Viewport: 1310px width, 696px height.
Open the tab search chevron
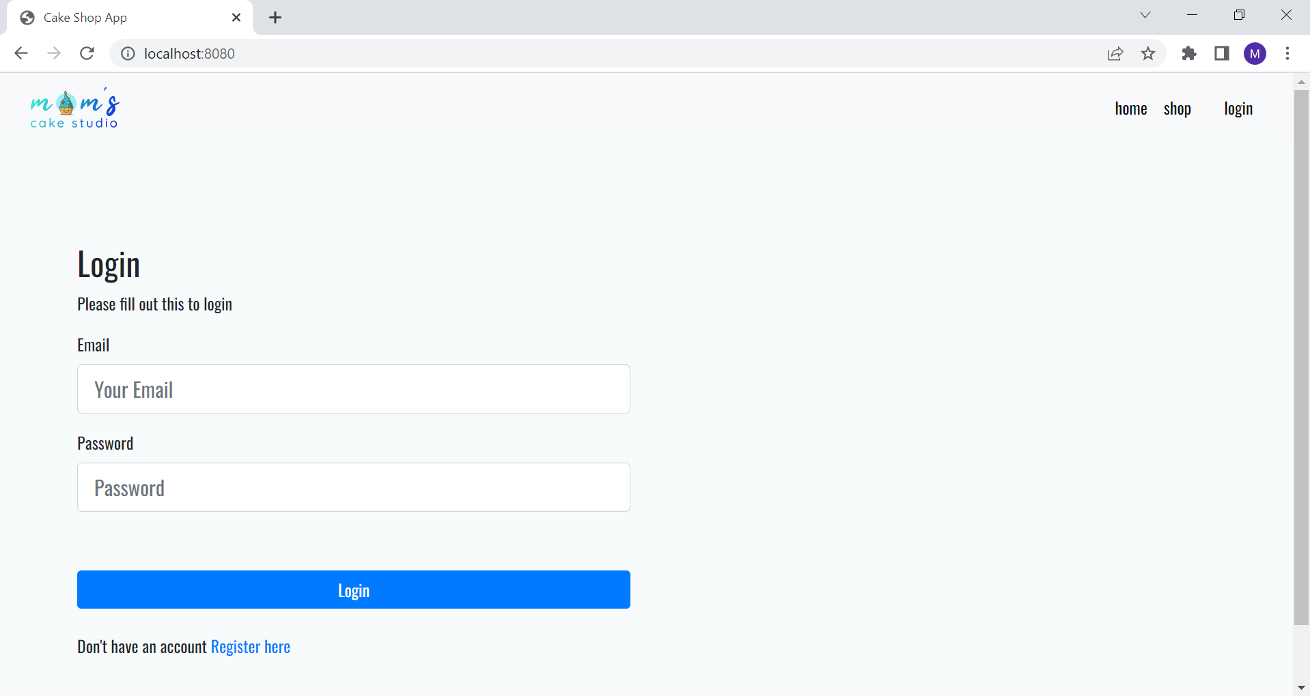click(x=1145, y=14)
